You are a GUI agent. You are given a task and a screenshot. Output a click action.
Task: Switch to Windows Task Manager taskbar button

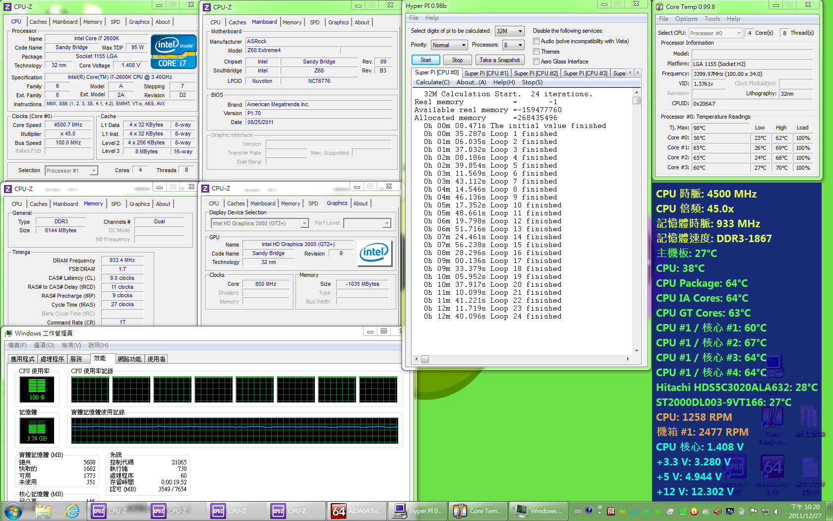(538, 511)
